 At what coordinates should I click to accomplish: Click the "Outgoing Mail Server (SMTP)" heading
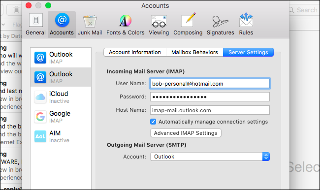tap(147, 145)
